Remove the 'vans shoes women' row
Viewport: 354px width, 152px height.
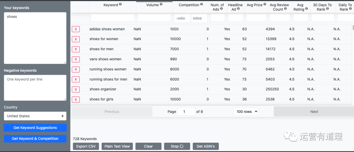[x=76, y=59]
